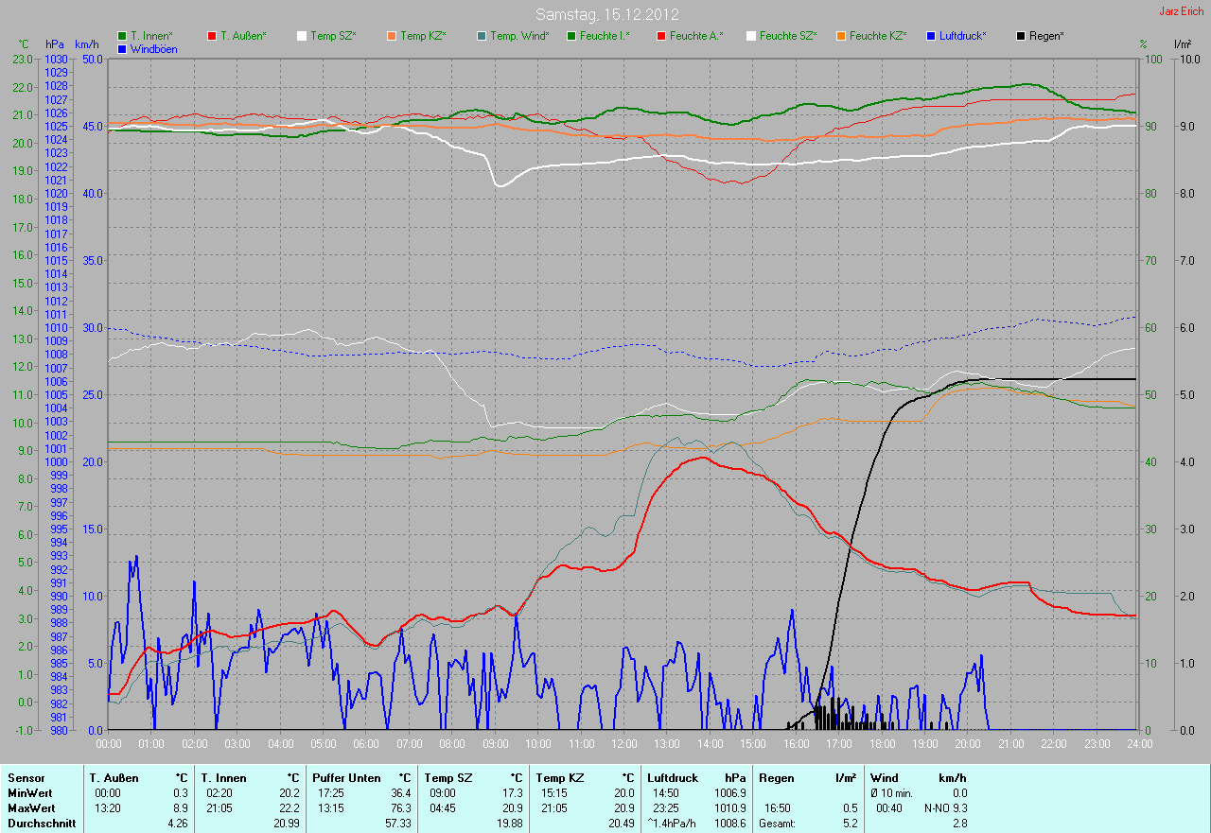Screen dimensions: 1211x833
Task: Click the blue Luftdruck legend square
Action: pyautogui.click(x=931, y=36)
